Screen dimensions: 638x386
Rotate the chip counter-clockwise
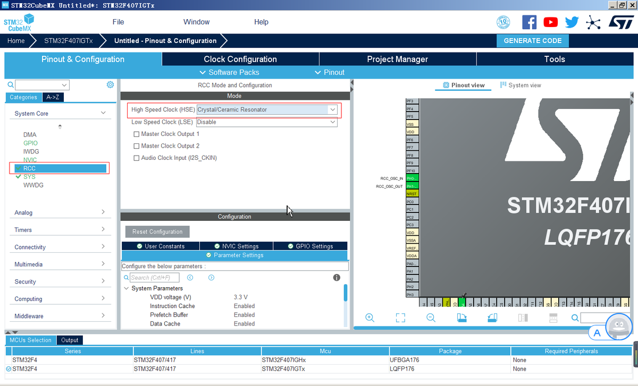pyautogui.click(x=492, y=318)
